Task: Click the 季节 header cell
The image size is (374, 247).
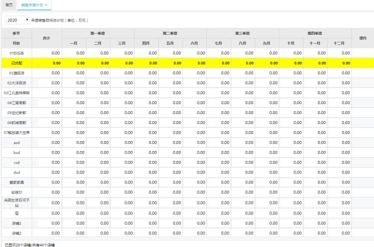Action: click(x=16, y=33)
